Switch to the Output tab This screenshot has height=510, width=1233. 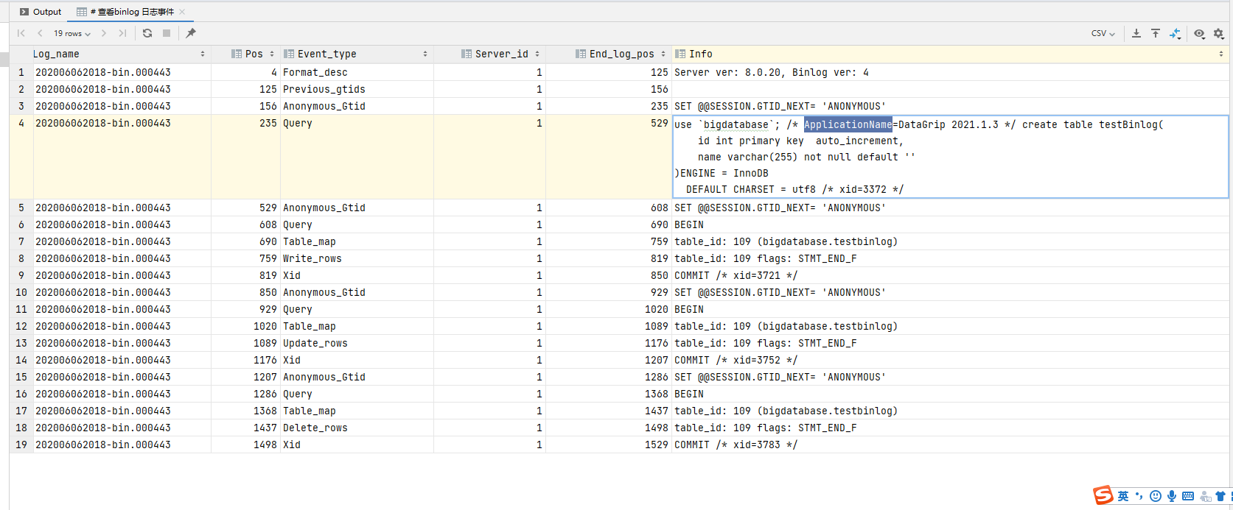(41, 12)
